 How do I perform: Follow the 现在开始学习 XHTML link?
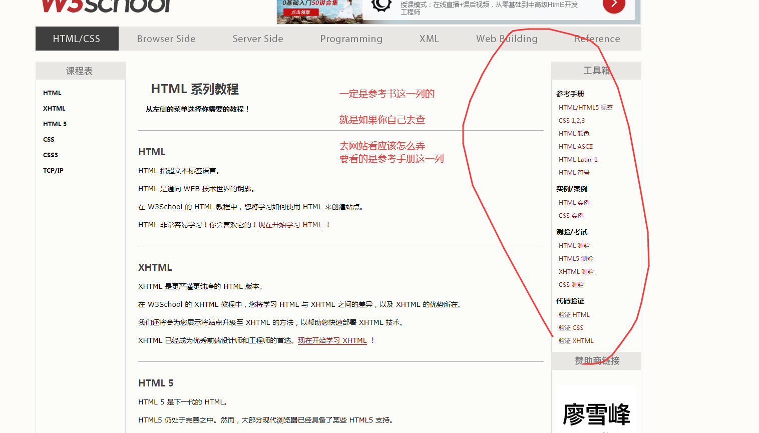(x=332, y=340)
